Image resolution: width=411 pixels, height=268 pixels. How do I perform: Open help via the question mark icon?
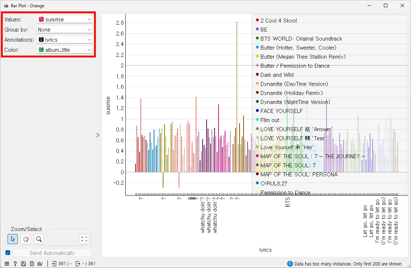pos(15,264)
